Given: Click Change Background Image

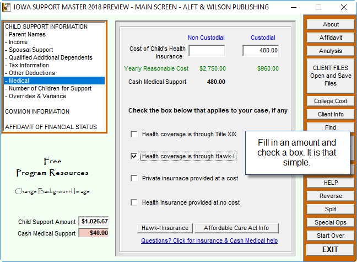Looking at the screenshot, I should (52, 191).
